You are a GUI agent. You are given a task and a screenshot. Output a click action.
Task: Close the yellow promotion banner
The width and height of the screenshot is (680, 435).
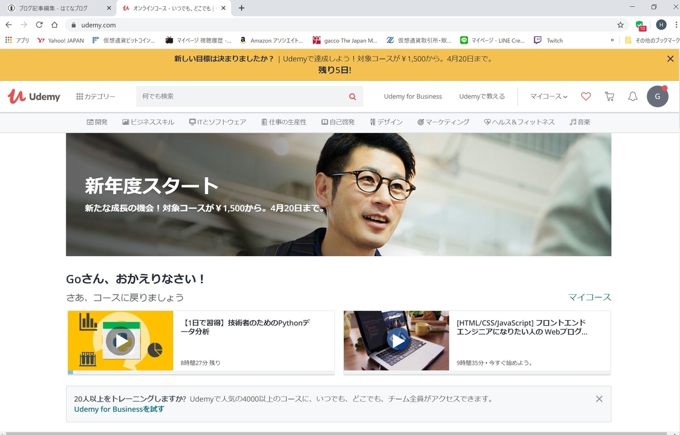pyautogui.click(x=670, y=59)
